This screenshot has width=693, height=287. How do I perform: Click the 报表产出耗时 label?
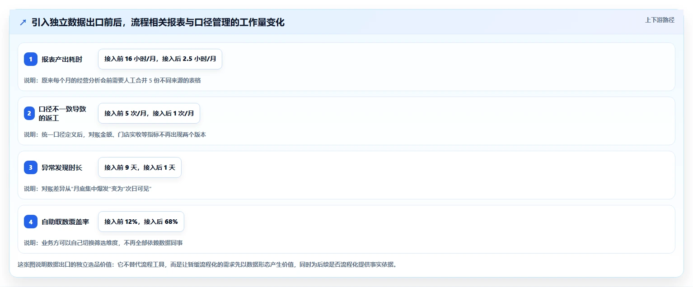62,59
